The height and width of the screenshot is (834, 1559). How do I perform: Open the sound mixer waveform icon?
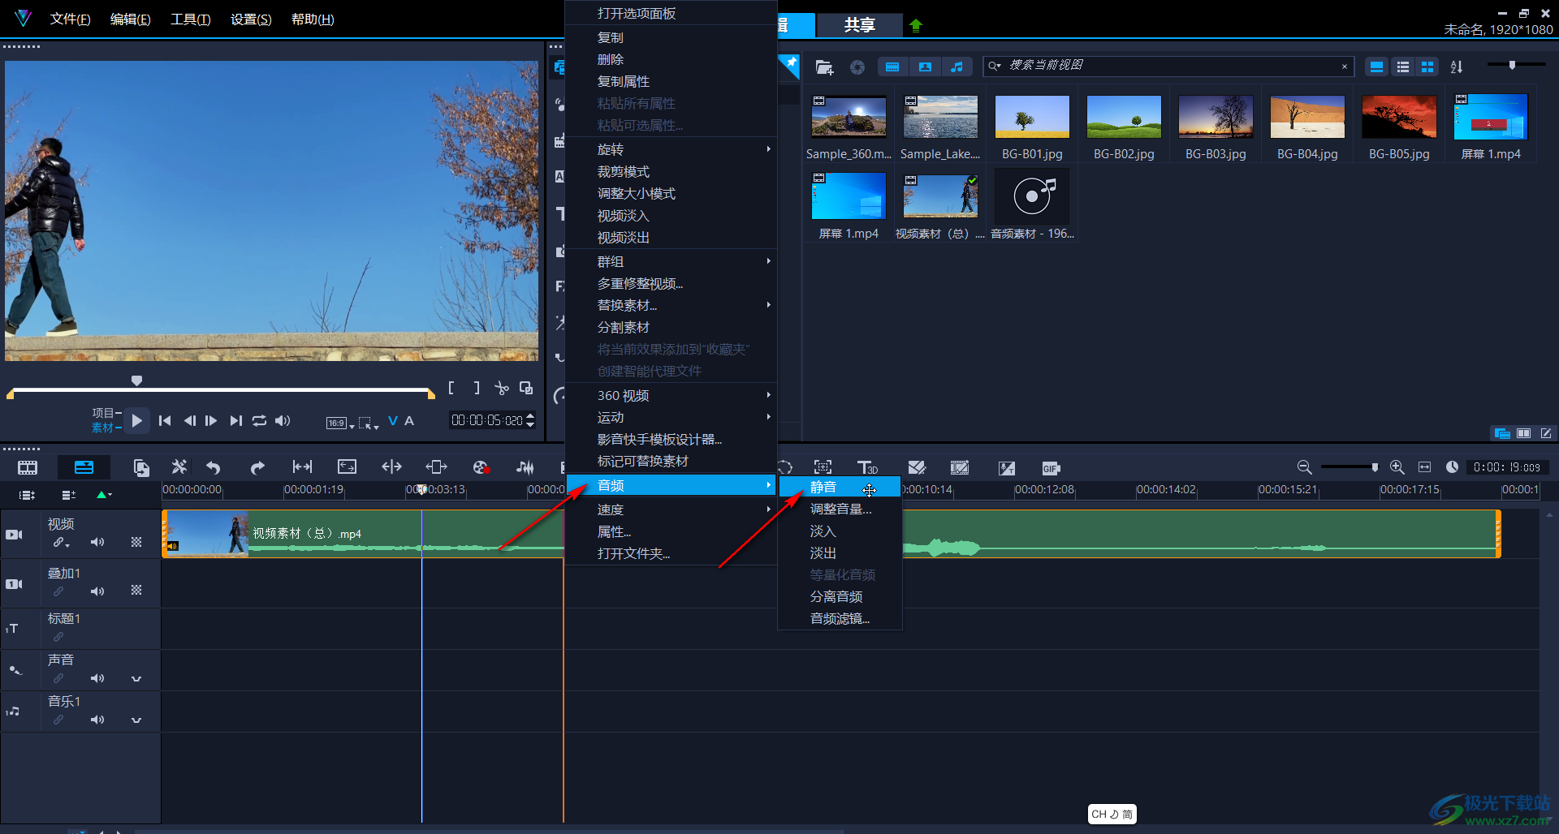(525, 467)
